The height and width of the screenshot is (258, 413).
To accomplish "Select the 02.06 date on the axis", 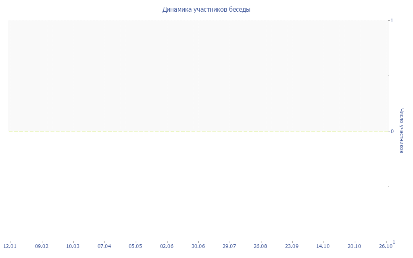I will coord(167,246).
